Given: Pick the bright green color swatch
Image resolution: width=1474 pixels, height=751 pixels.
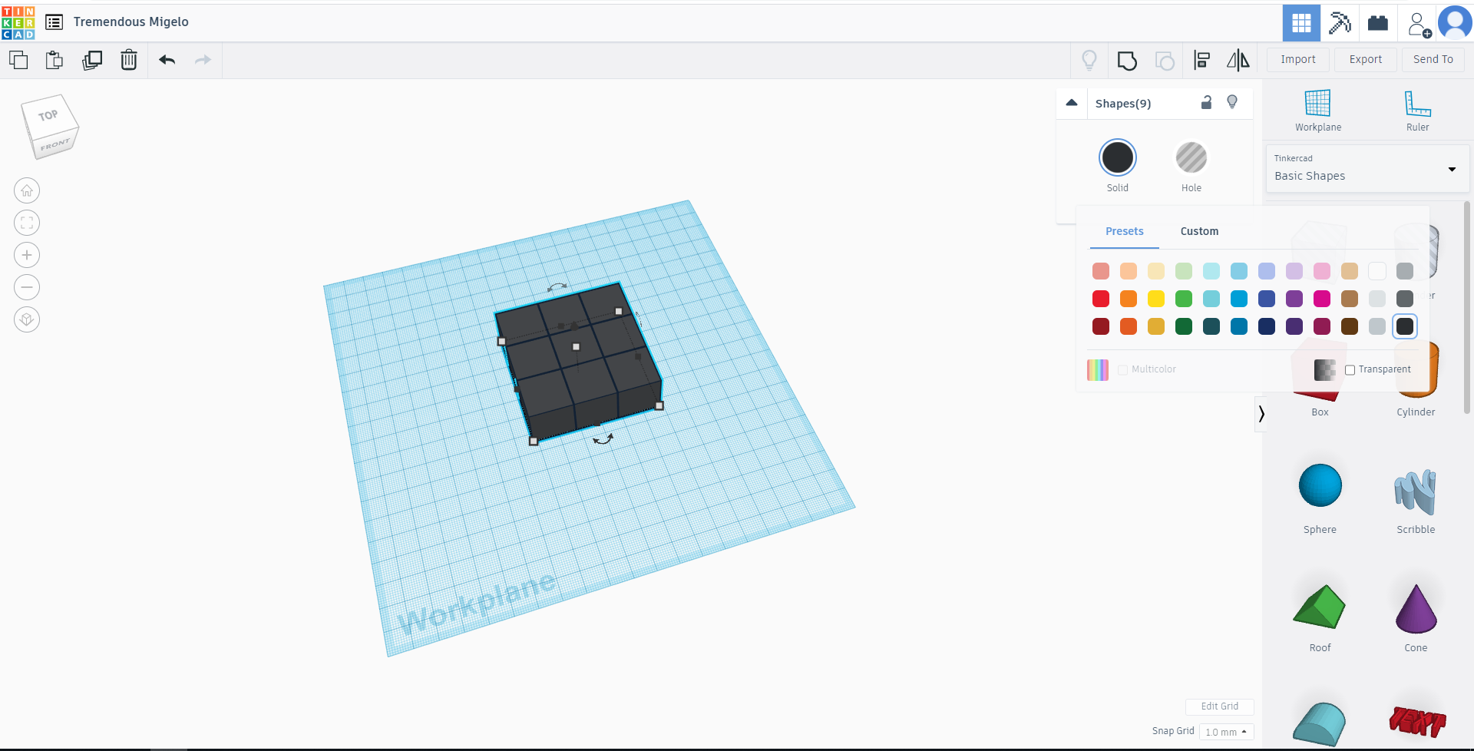Looking at the screenshot, I should pyautogui.click(x=1184, y=299).
